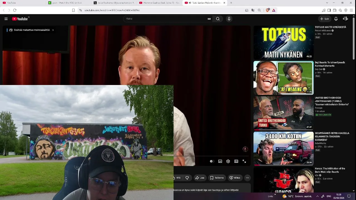
Task: Open 'Hansa: The Infiltration of the Dark Web' title
Action: point(330,170)
